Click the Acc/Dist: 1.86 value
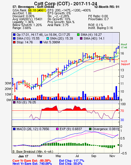The image size is (131, 165). [x=22, y=13]
